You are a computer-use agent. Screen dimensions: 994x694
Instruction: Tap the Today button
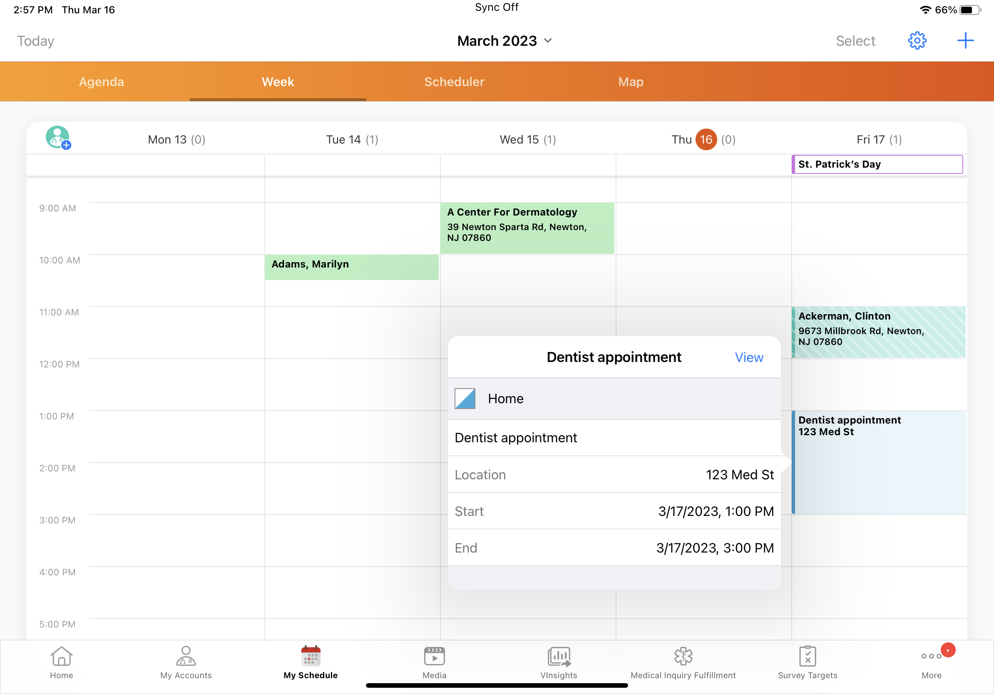click(35, 41)
